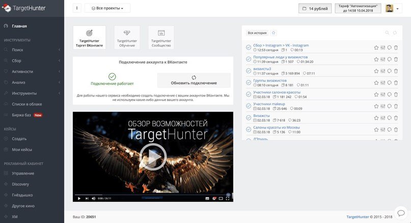Expand the 'Анализ' sidebar section
411x223 pixels.
tap(32, 82)
